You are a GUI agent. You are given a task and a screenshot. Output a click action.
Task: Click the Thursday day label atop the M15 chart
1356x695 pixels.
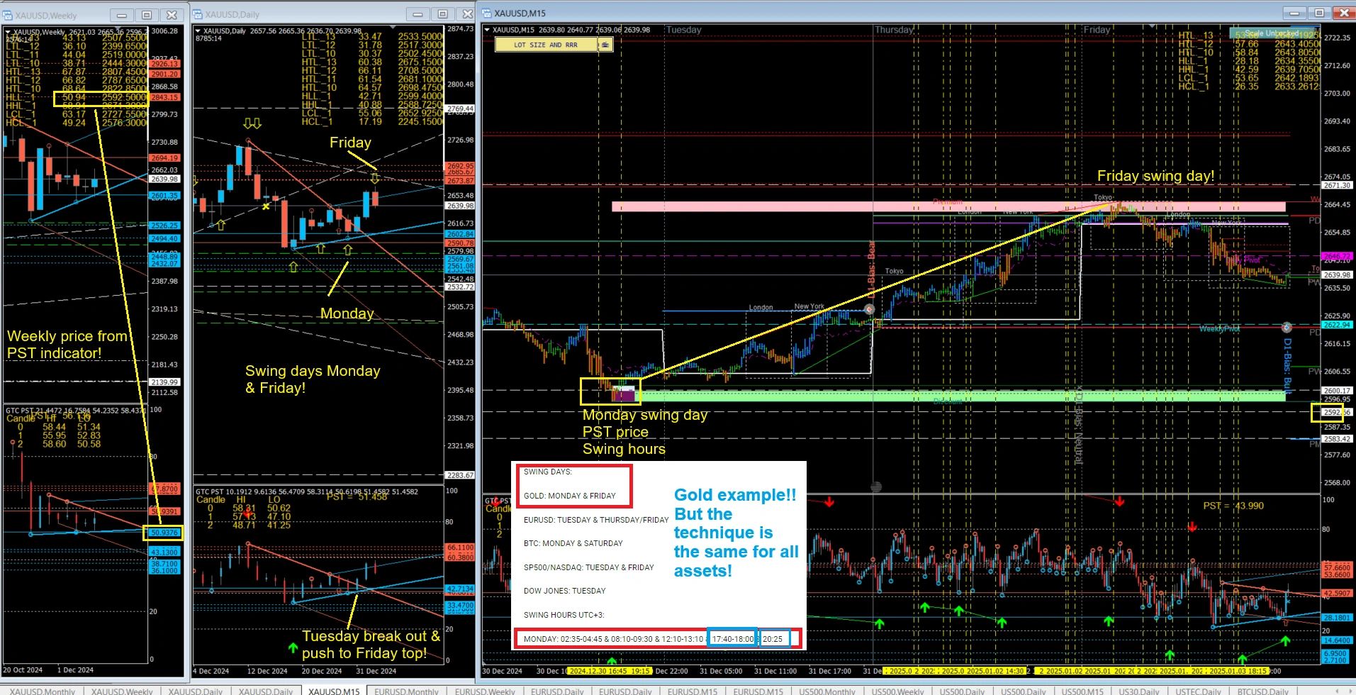894,30
